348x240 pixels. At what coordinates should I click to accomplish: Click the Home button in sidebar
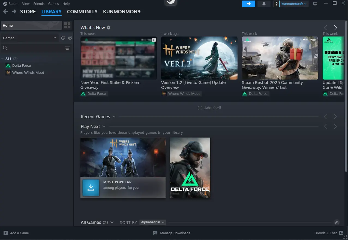(31, 25)
